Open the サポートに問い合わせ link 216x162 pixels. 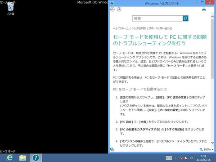click(160, 28)
